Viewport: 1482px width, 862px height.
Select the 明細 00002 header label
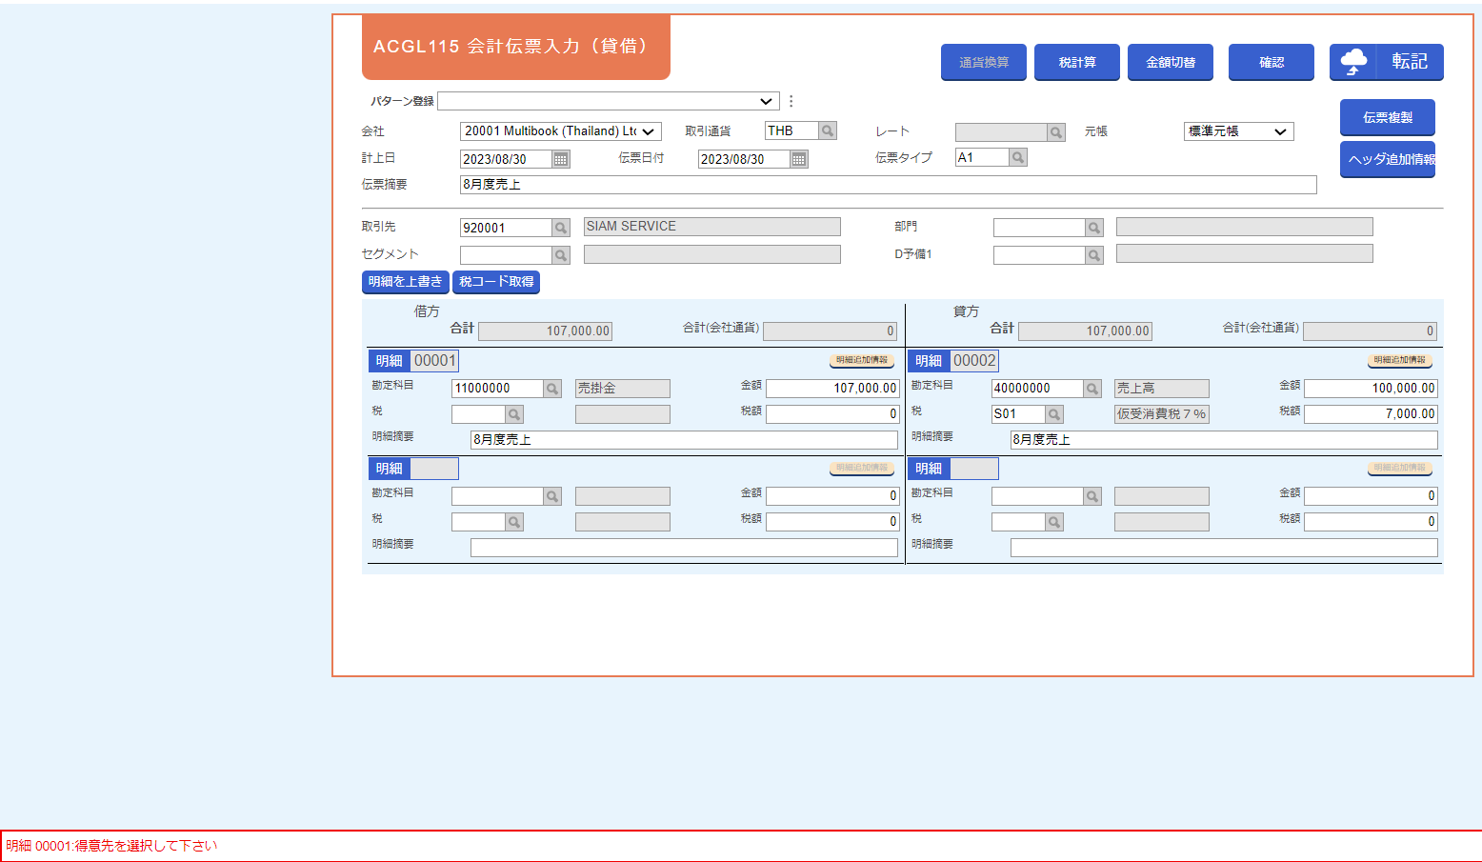pyautogui.click(x=952, y=361)
